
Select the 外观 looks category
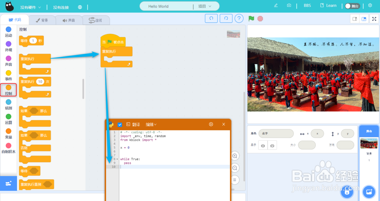click(x=8, y=46)
